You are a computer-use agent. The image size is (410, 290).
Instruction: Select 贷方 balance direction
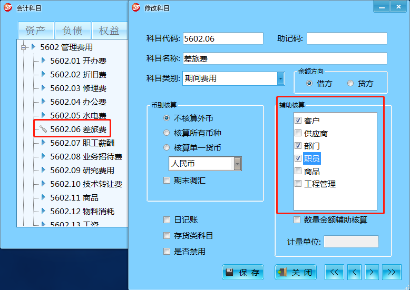coord(350,83)
